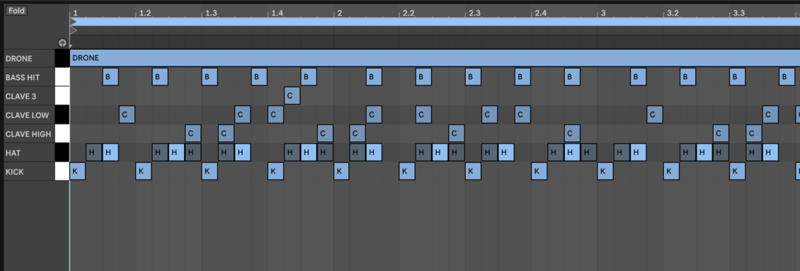Image resolution: width=800 pixels, height=271 pixels.
Task: Select the KICK note at bar 3
Action: 605,171
